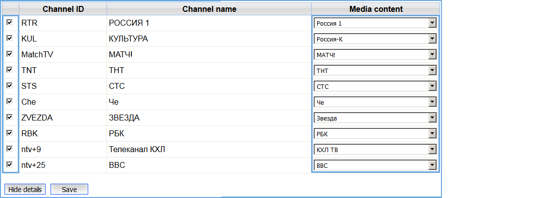
Task: Expand the МАТЧ! media content dropdown
Action: pos(375,55)
